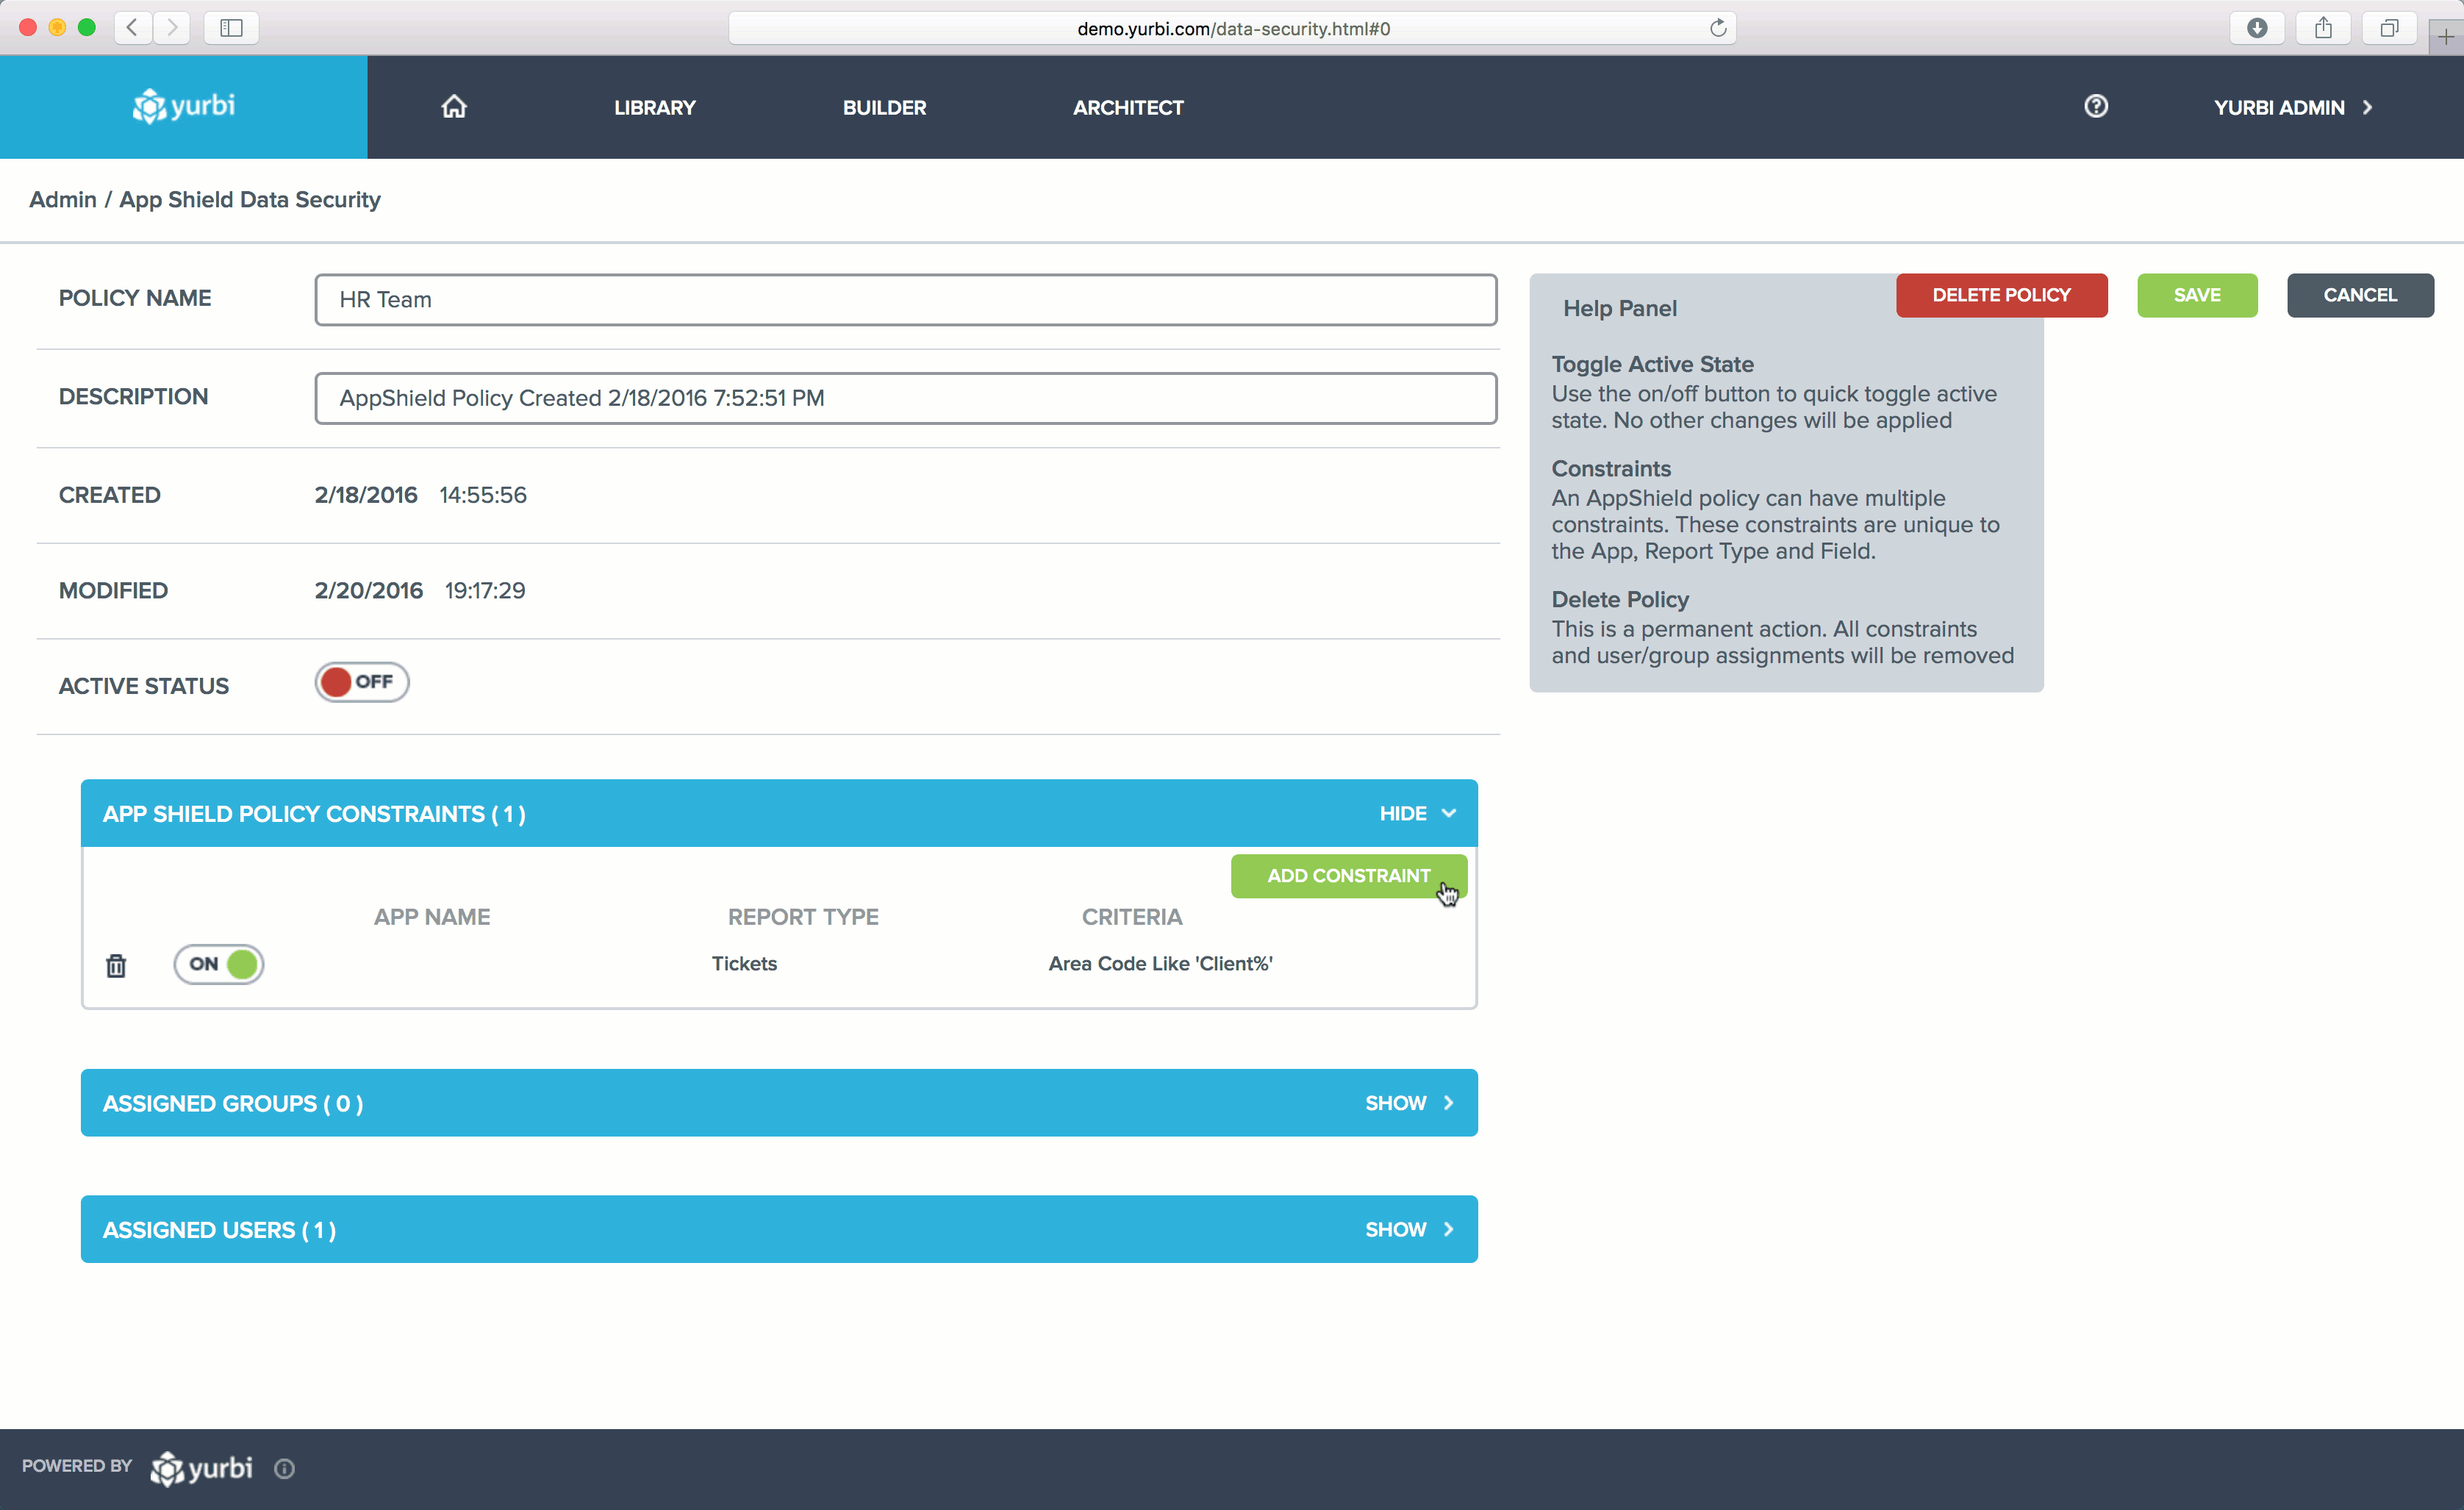The width and height of the screenshot is (2464, 1510).
Task: Open the browser share icon
Action: pyautogui.click(x=2323, y=28)
